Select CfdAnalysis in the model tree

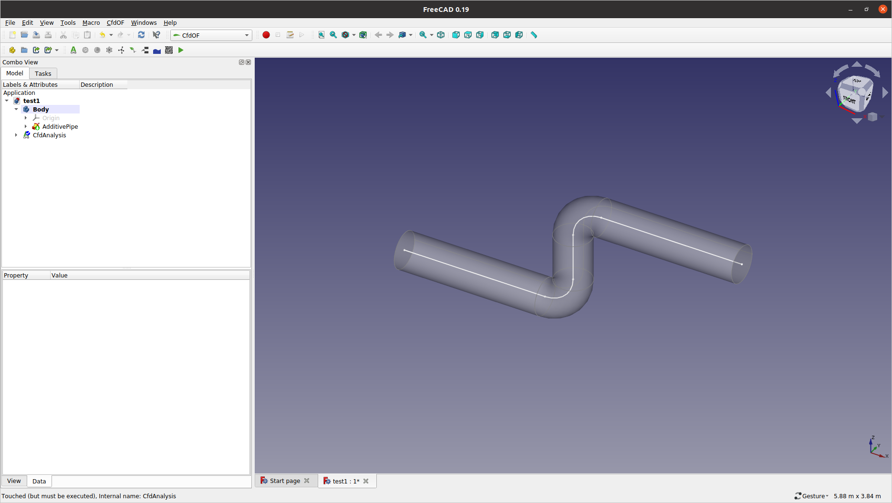click(x=49, y=135)
